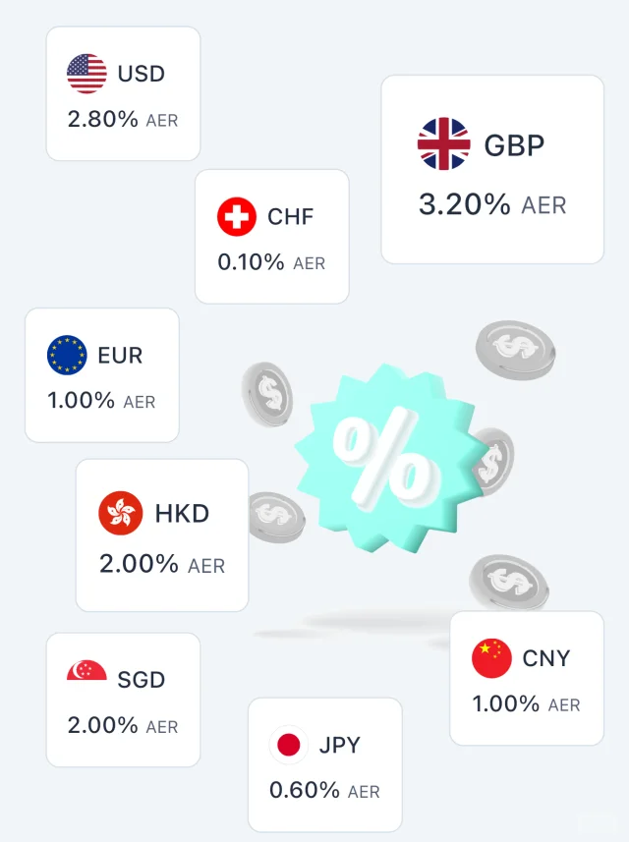Click the GBP currency code label
This screenshot has height=842, width=629.
[514, 145]
